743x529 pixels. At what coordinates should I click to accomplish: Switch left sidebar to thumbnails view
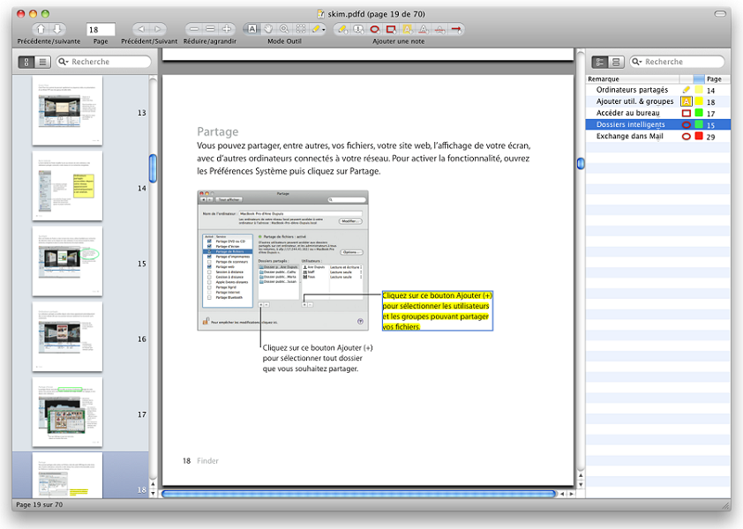(x=26, y=62)
